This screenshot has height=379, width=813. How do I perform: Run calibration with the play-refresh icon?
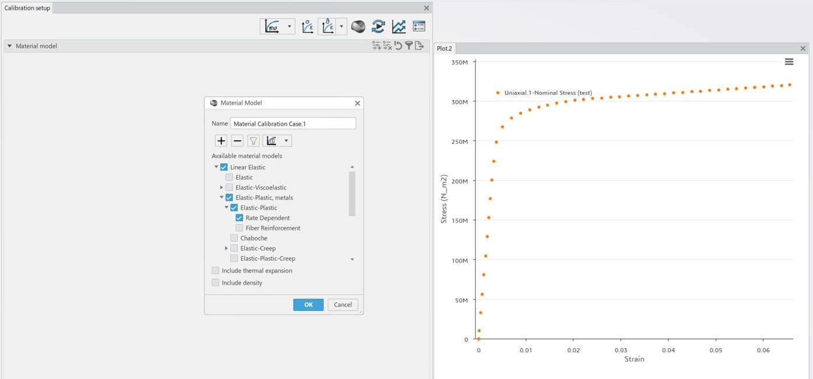pyautogui.click(x=378, y=26)
